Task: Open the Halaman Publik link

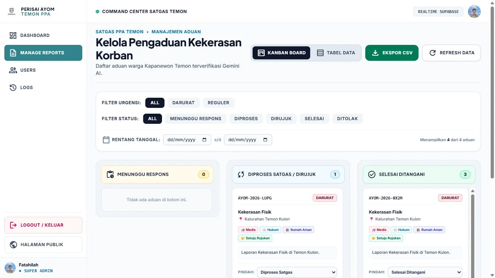Action: pyautogui.click(x=43, y=245)
